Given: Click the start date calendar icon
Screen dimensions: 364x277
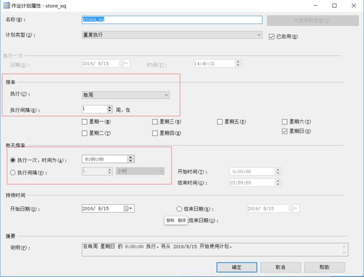Looking at the screenshot, I should 126,208.
